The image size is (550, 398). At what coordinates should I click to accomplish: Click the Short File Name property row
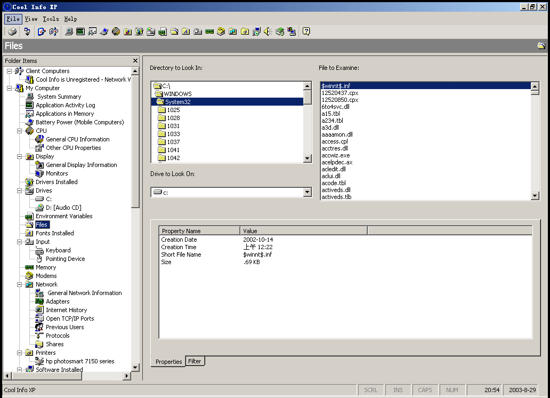[x=345, y=254]
